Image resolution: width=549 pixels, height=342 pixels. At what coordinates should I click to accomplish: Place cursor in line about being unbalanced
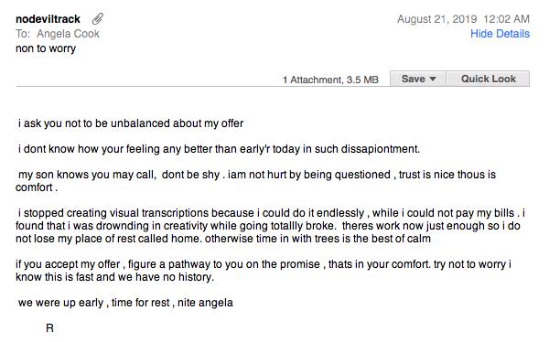131,123
